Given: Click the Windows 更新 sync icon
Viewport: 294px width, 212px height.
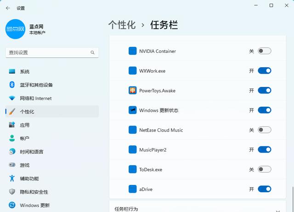Looking at the screenshot, I should pyautogui.click(x=12, y=205).
